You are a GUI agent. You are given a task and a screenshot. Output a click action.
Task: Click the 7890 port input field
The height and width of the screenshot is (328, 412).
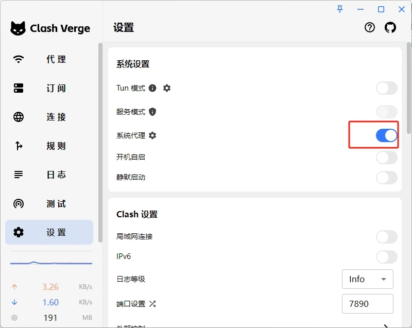tap(367, 304)
